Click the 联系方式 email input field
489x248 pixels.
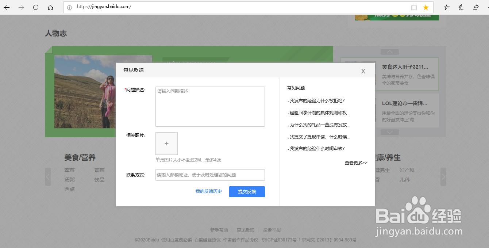pos(210,175)
